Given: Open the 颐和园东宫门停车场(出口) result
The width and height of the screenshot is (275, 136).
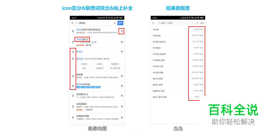Looking at the screenshot, I should [97, 31].
